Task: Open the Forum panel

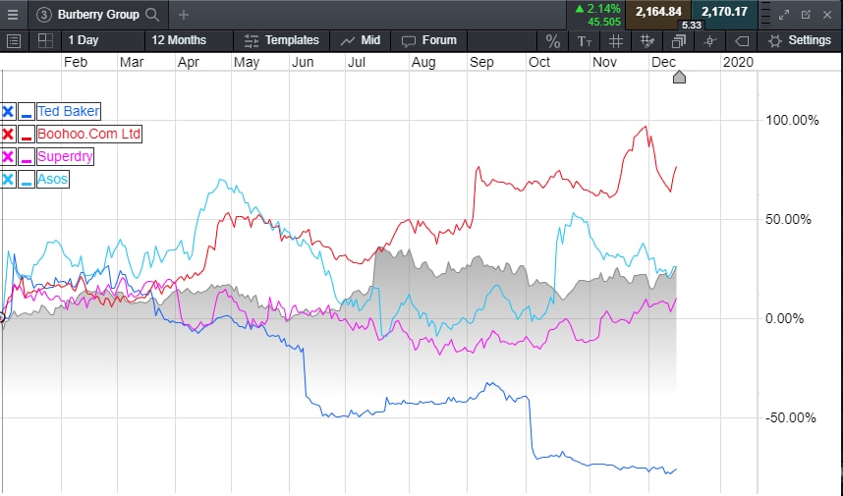Action: click(x=429, y=40)
